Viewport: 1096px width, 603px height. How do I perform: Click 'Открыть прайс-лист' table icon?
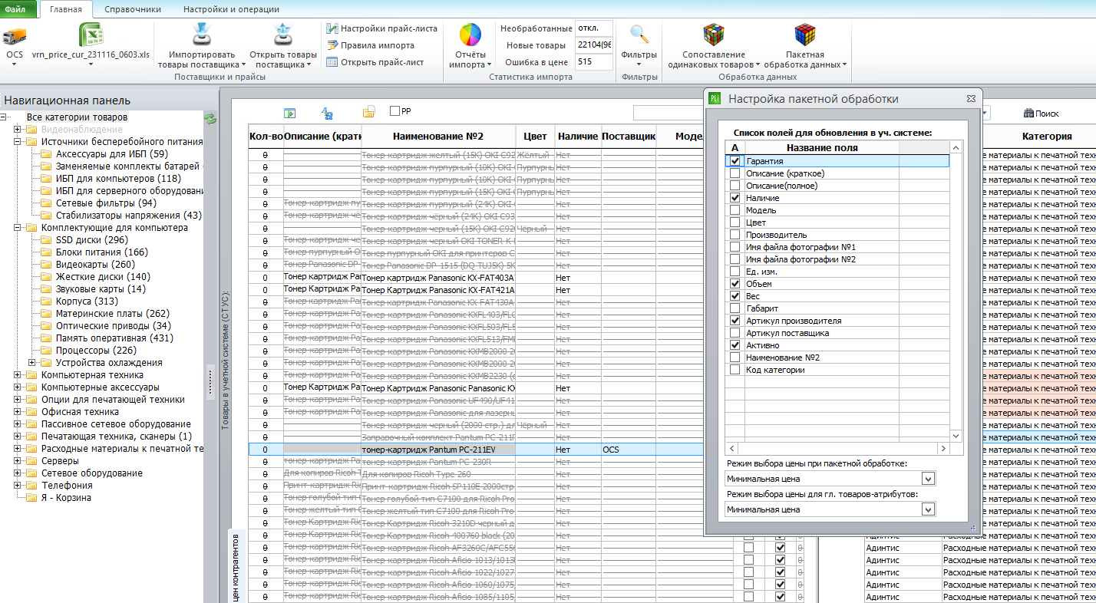(332, 62)
